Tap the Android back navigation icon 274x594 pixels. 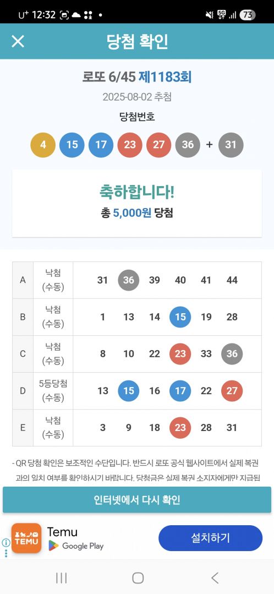tap(215, 577)
